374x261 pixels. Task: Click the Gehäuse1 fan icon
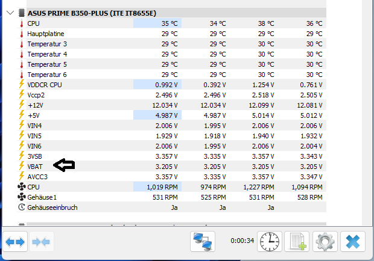click(22, 197)
